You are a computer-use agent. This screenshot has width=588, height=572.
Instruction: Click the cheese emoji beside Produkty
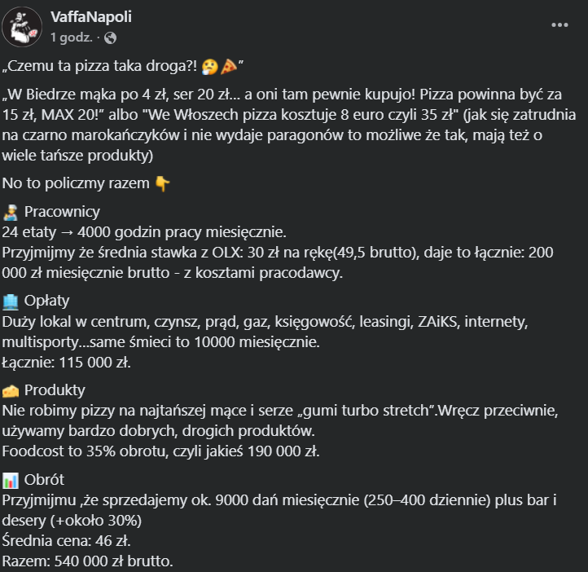[11, 390]
